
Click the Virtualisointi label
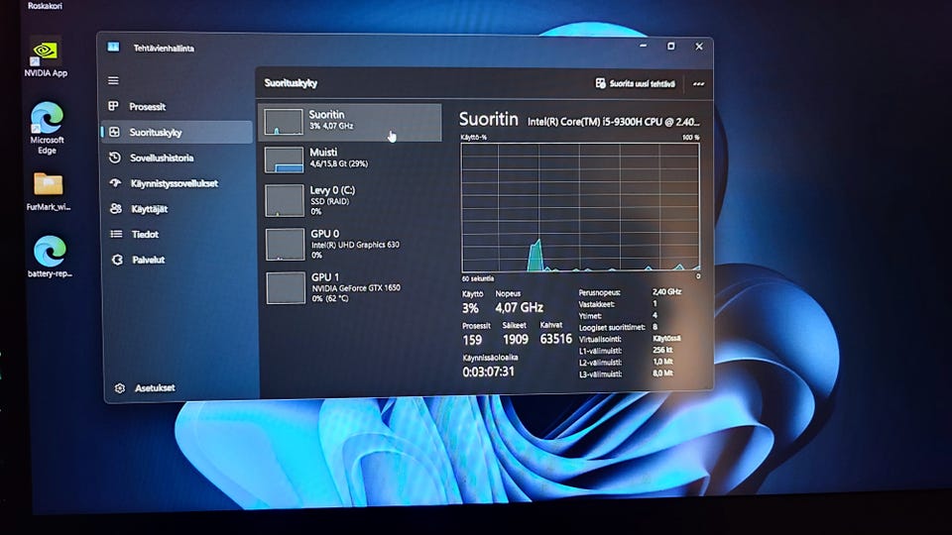(x=599, y=339)
